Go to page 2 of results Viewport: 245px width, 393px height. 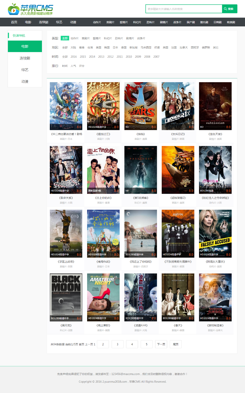[x=103, y=344]
